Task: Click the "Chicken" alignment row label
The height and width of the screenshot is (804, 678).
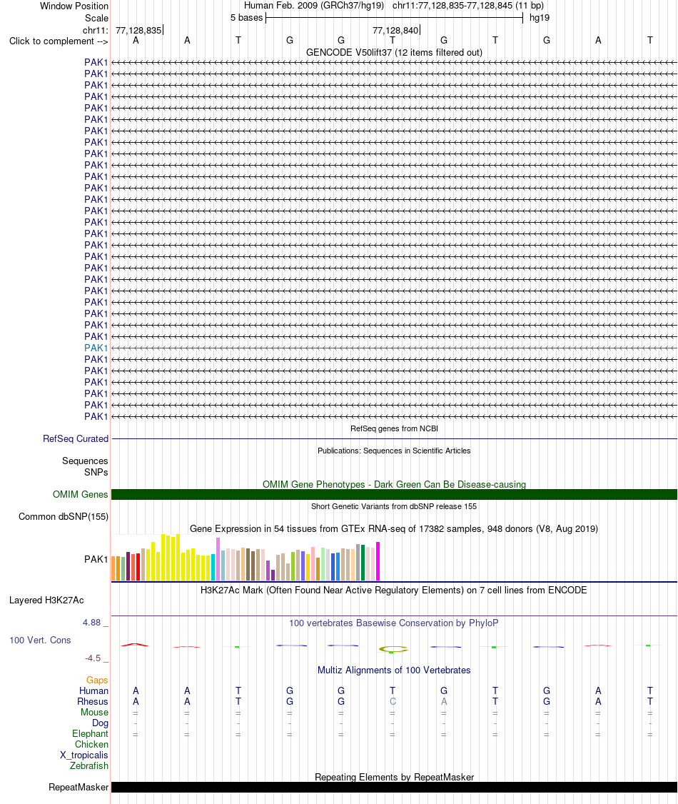Action: [x=91, y=745]
